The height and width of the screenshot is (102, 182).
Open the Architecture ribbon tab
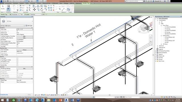[x=9, y=3]
